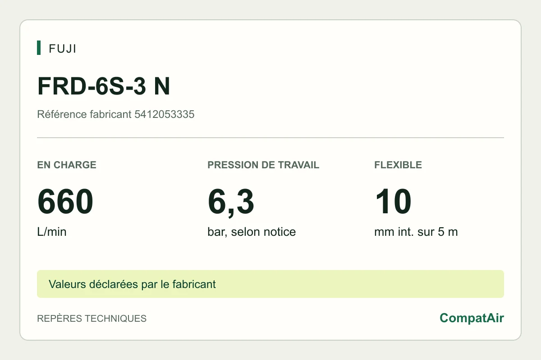
Task: Click the reference number 5412053335
Action: pyautogui.click(x=165, y=114)
